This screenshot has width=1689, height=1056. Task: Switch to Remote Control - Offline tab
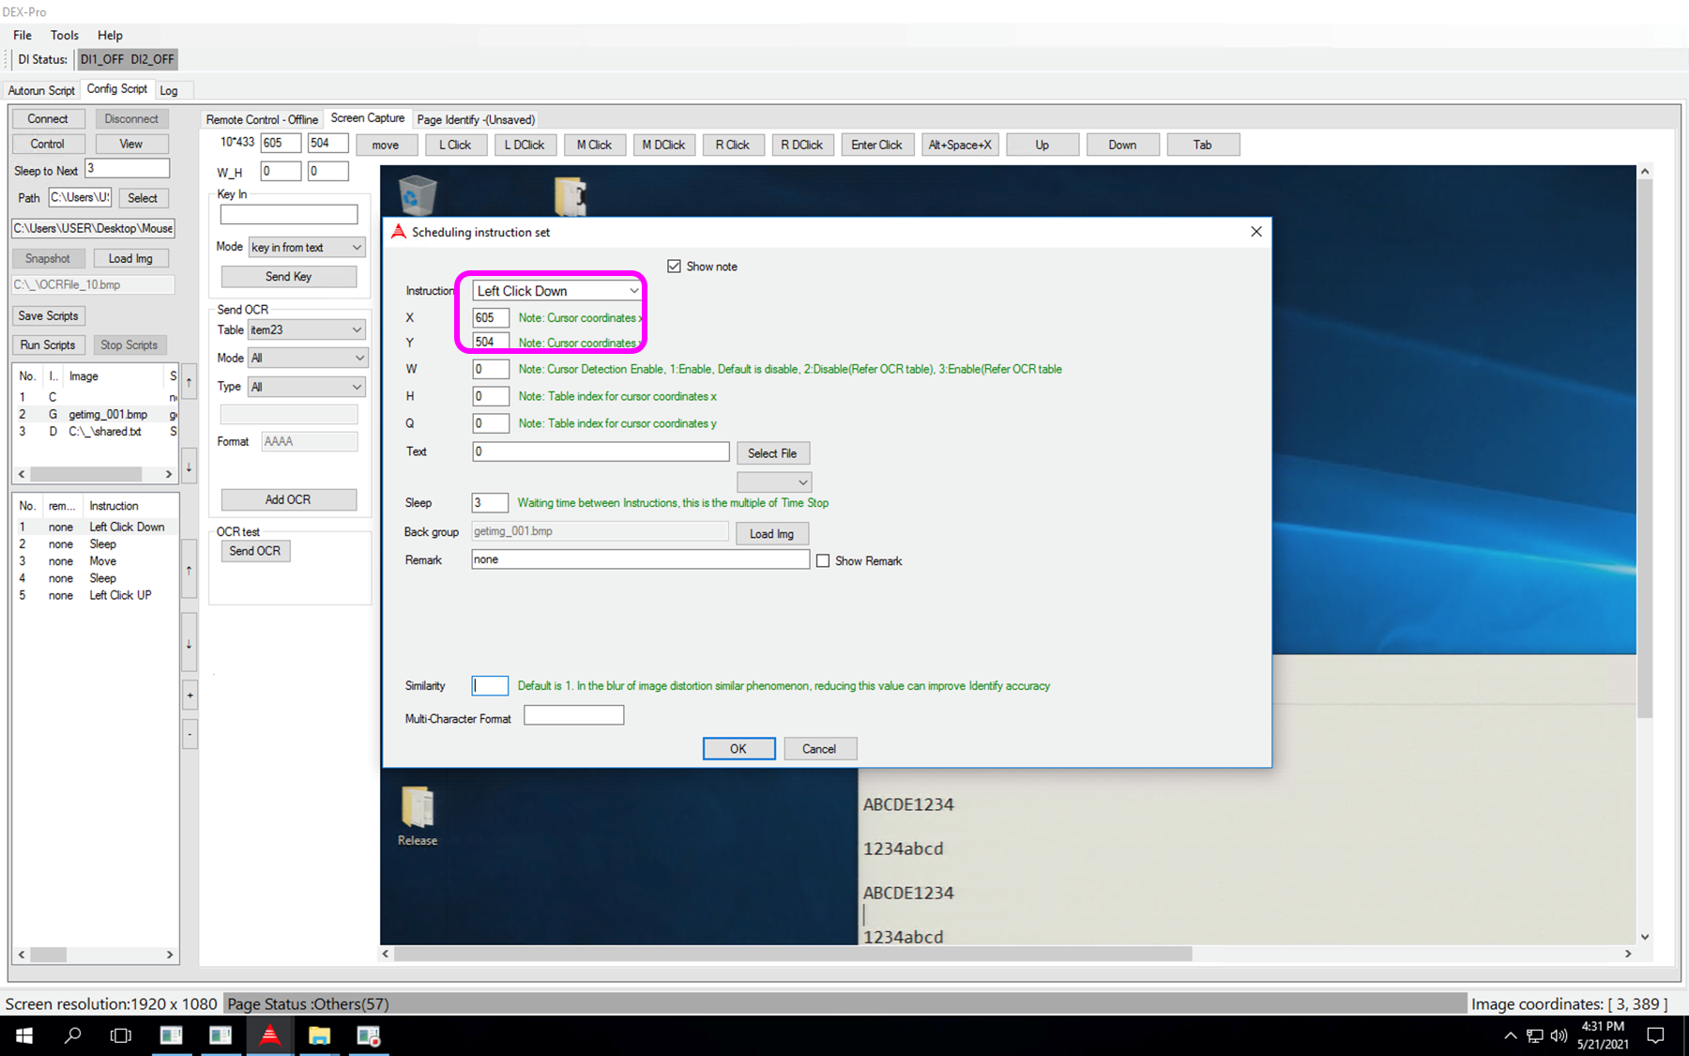(262, 119)
